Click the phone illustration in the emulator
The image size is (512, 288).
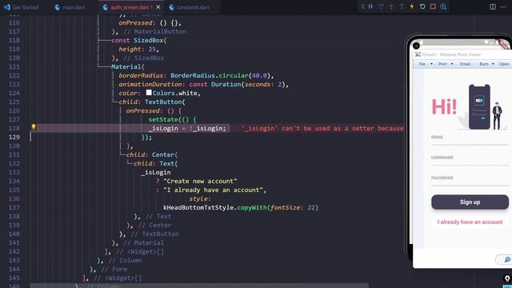point(479,106)
